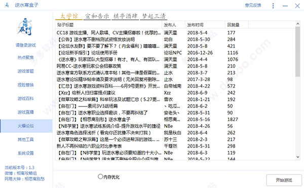
Task: Click 网易大神：相思离别愁 text
Action: click(25, 179)
